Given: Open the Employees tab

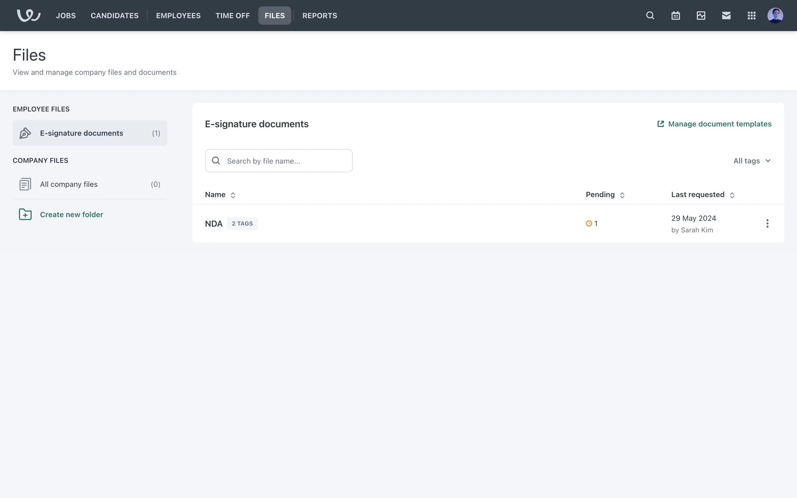Looking at the screenshot, I should pyautogui.click(x=178, y=15).
